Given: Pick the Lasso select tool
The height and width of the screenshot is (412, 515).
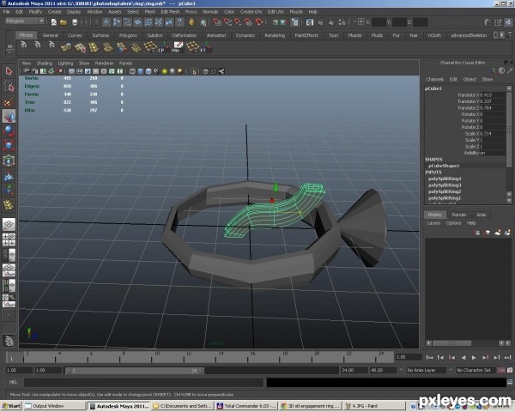Looking at the screenshot, I should coord(9,87).
